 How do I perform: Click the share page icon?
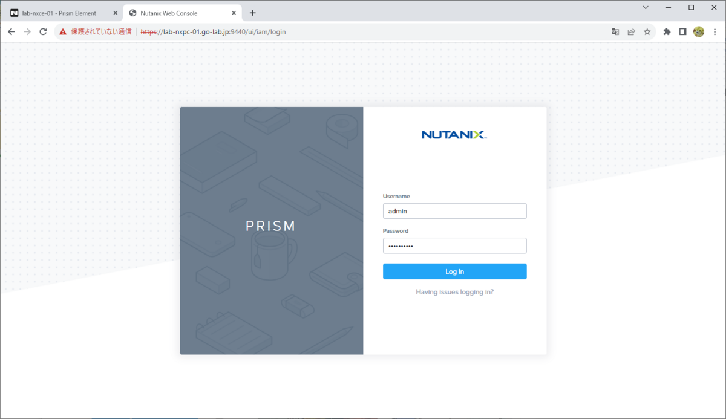(631, 31)
